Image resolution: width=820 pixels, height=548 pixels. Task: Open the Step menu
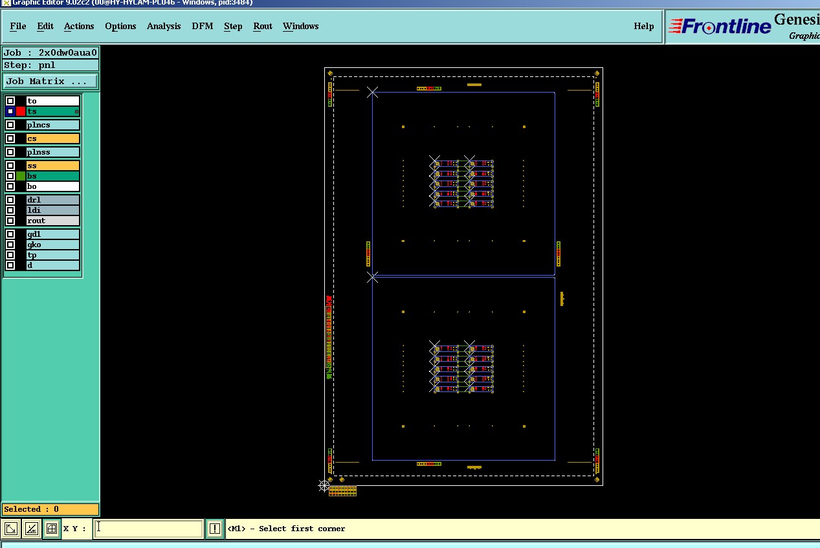click(x=233, y=26)
